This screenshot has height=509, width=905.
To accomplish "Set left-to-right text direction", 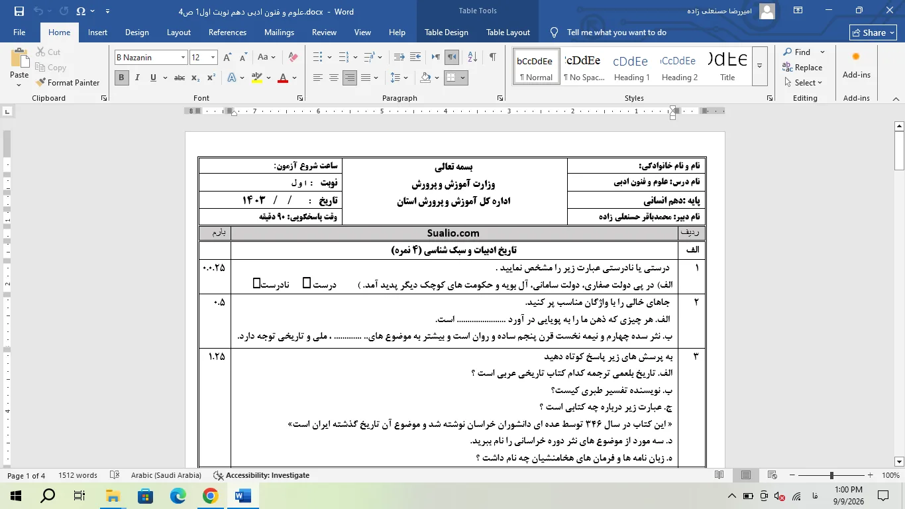I will coord(435,58).
